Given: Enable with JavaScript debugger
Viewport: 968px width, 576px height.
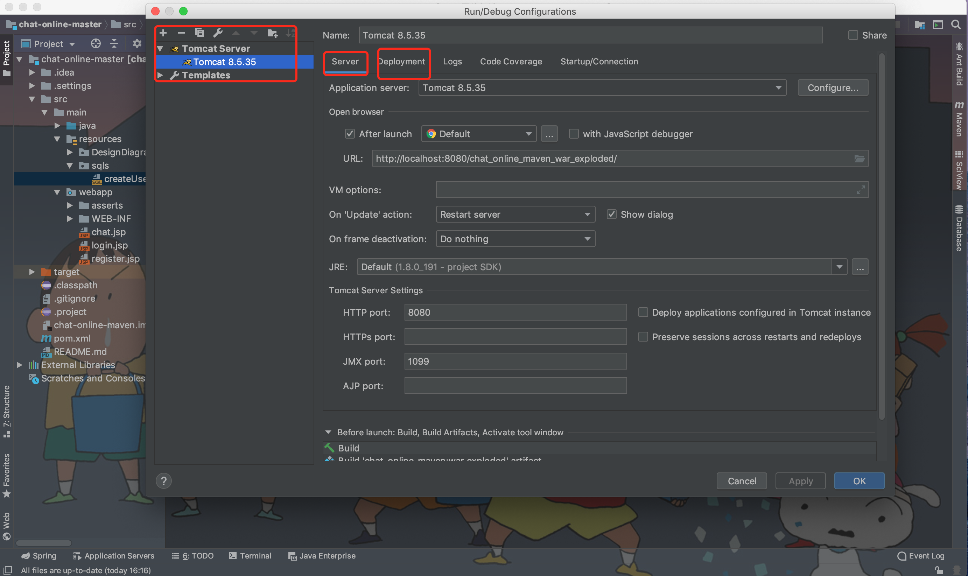Looking at the screenshot, I should click(574, 134).
